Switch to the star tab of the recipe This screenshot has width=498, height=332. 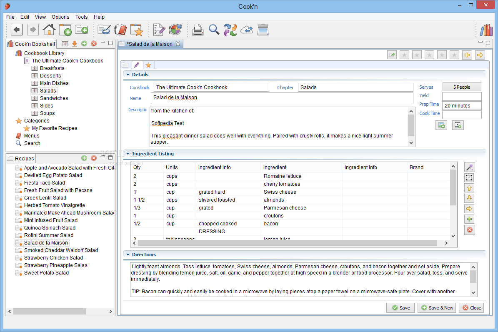148,65
